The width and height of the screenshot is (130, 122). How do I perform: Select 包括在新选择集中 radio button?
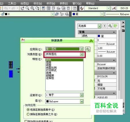[28, 110]
